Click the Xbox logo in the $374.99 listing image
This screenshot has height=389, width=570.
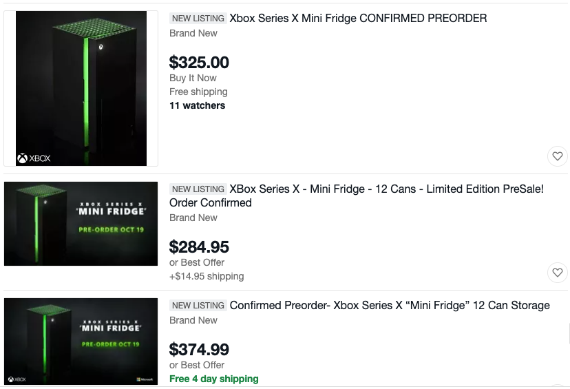[18, 379]
